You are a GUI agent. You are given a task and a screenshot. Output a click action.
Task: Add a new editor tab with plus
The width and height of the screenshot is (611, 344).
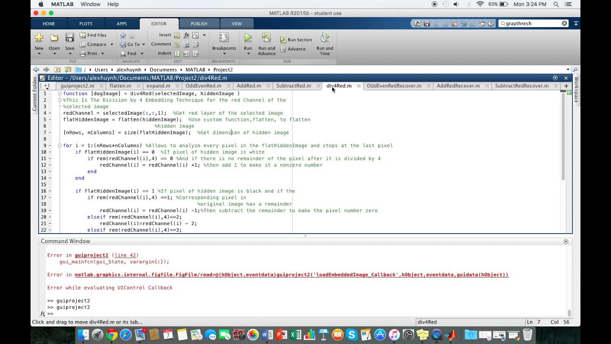(x=567, y=86)
